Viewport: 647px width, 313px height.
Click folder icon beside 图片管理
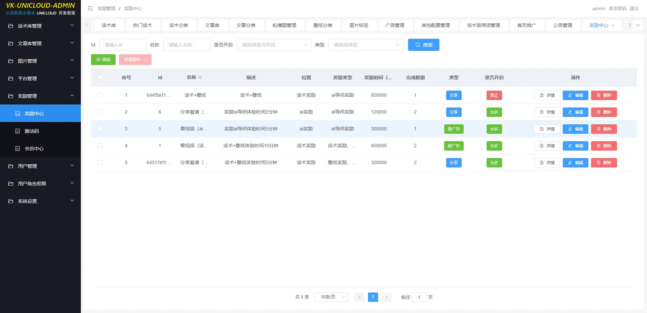[11, 61]
